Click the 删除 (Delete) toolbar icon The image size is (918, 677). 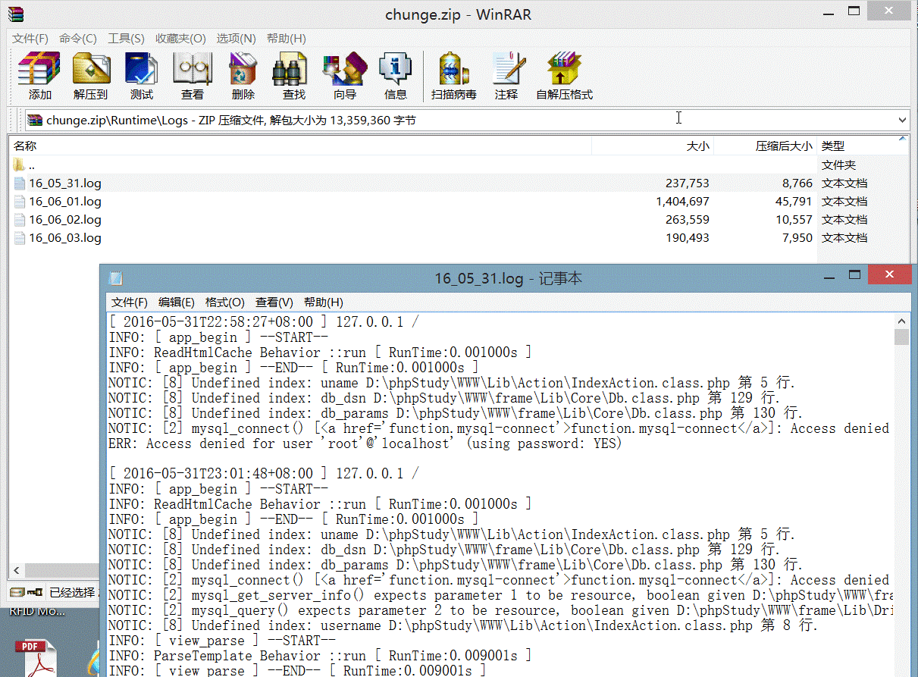tap(243, 69)
